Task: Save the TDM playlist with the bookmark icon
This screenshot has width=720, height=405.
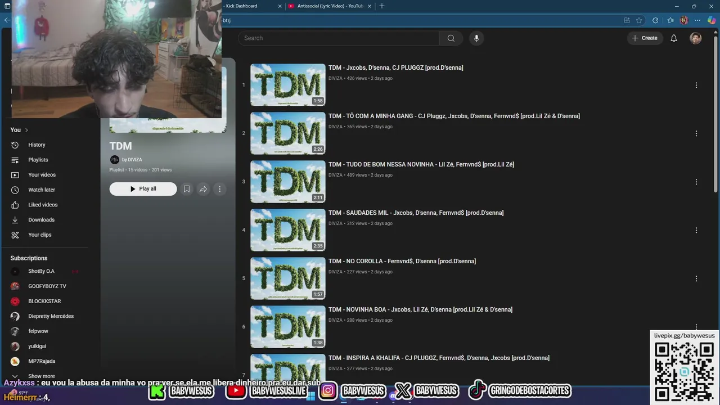Action: pyautogui.click(x=187, y=189)
